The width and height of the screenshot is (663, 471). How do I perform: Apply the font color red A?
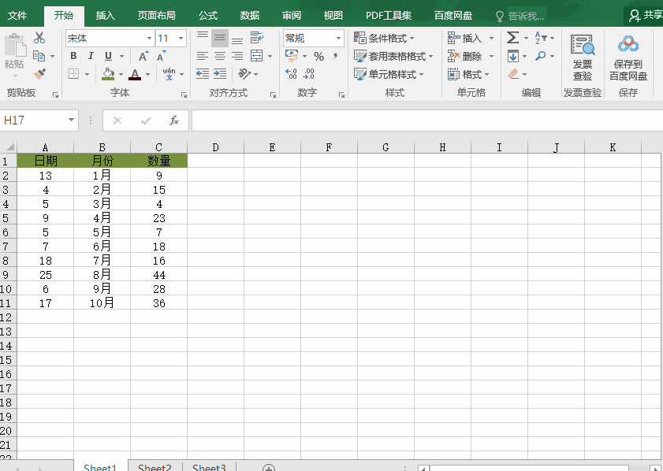click(x=135, y=74)
